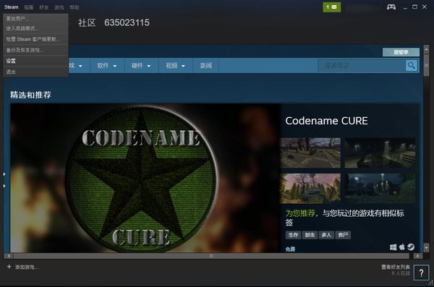Open the partially hidden 游戏 store dropdown arrow

[80, 66]
